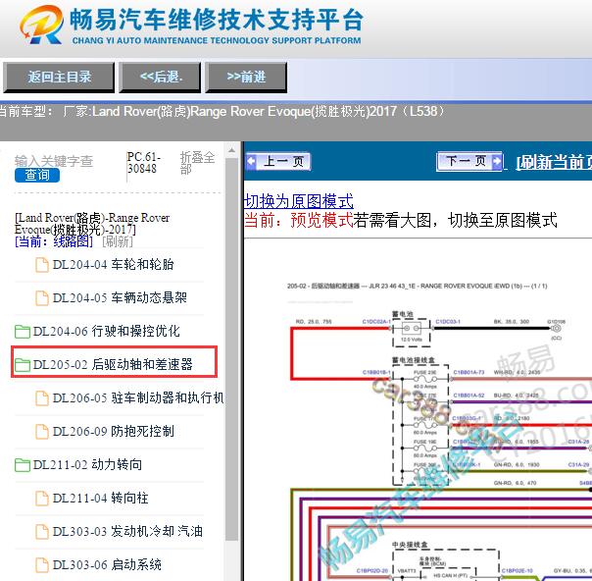Select DL204-05 车辆动态悬架 tree entry
Screen dimensions: 592x581
[x=120, y=298]
